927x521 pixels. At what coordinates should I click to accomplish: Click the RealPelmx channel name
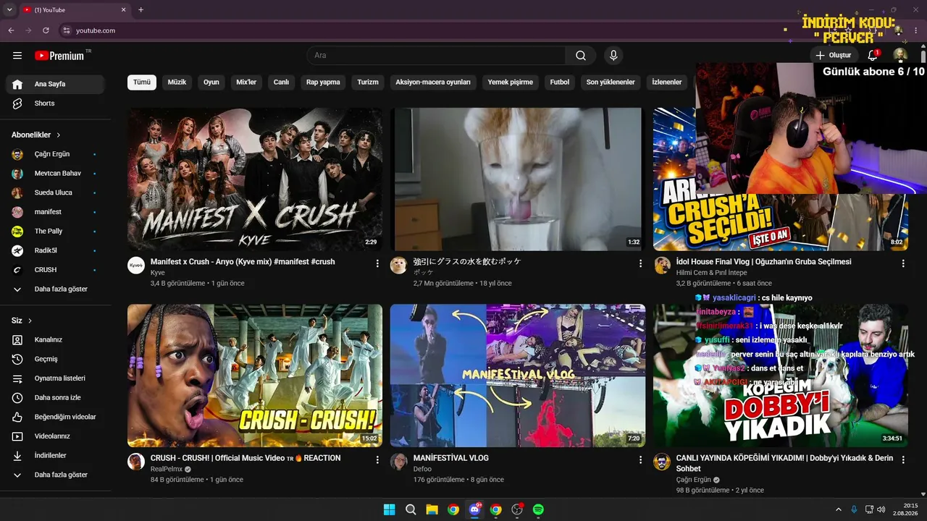(167, 469)
